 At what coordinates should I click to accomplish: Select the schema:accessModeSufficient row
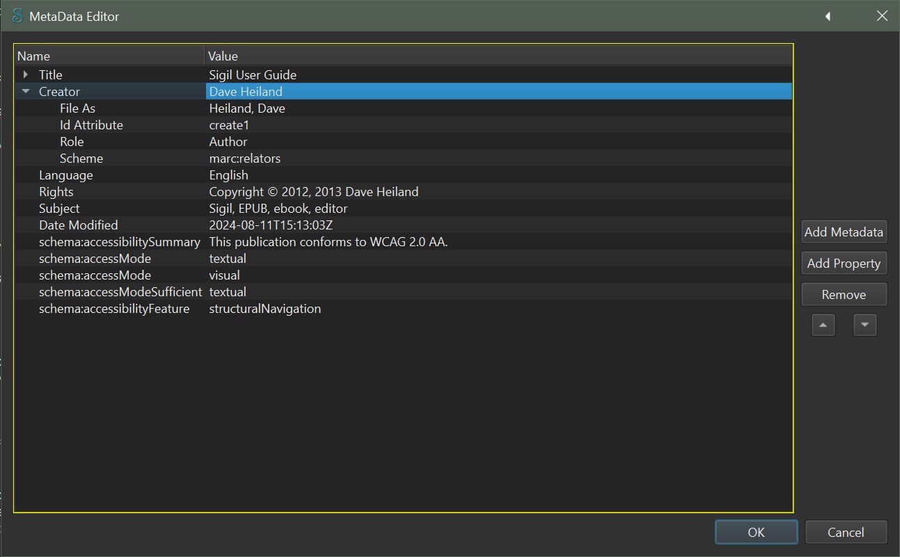[404, 291]
